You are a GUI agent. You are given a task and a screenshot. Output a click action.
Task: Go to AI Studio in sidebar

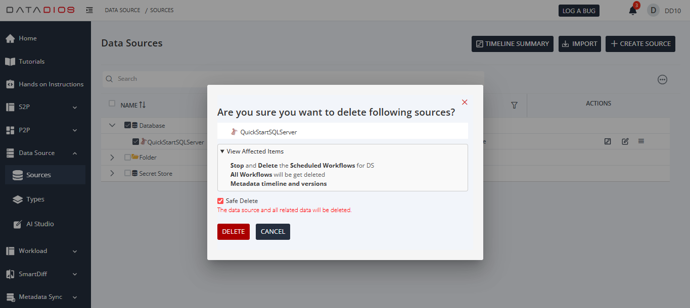pos(40,224)
